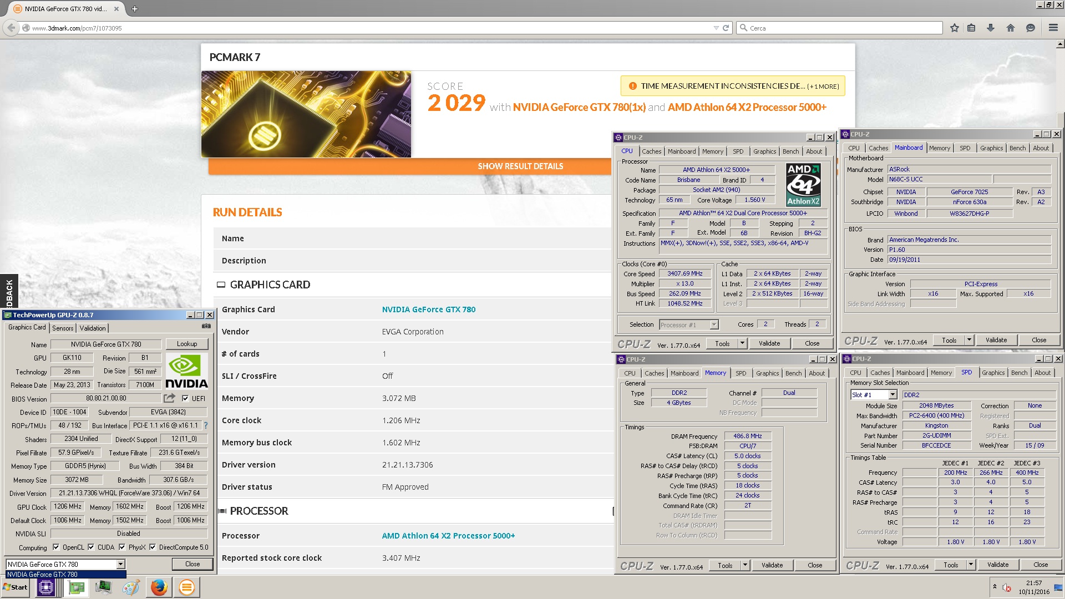Pick NVIDIA GeForce GTX 780 in the dropdown list
Image resolution: width=1065 pixels, height=599 pixels.
click(x=65, y=575)
